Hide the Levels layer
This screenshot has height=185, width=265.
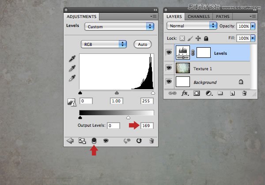tap(169, 53)
